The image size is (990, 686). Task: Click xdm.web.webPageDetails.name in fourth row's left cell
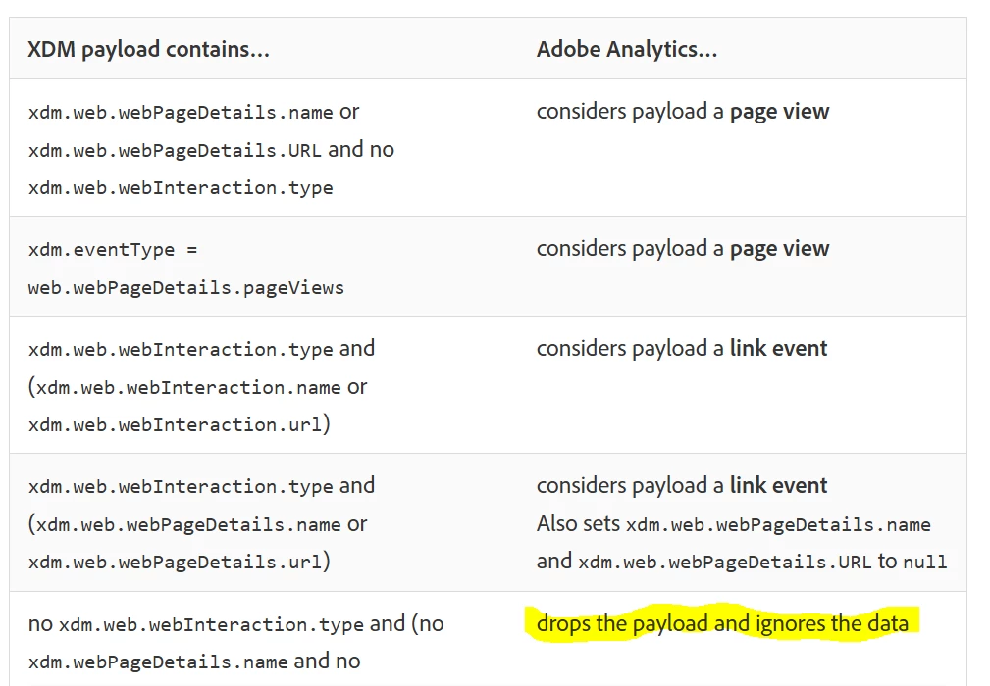pyautogui.click(x=188, y=524)
